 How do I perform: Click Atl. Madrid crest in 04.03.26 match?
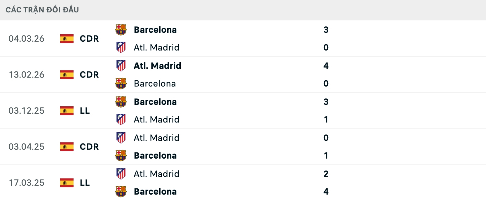coord(121,47)
